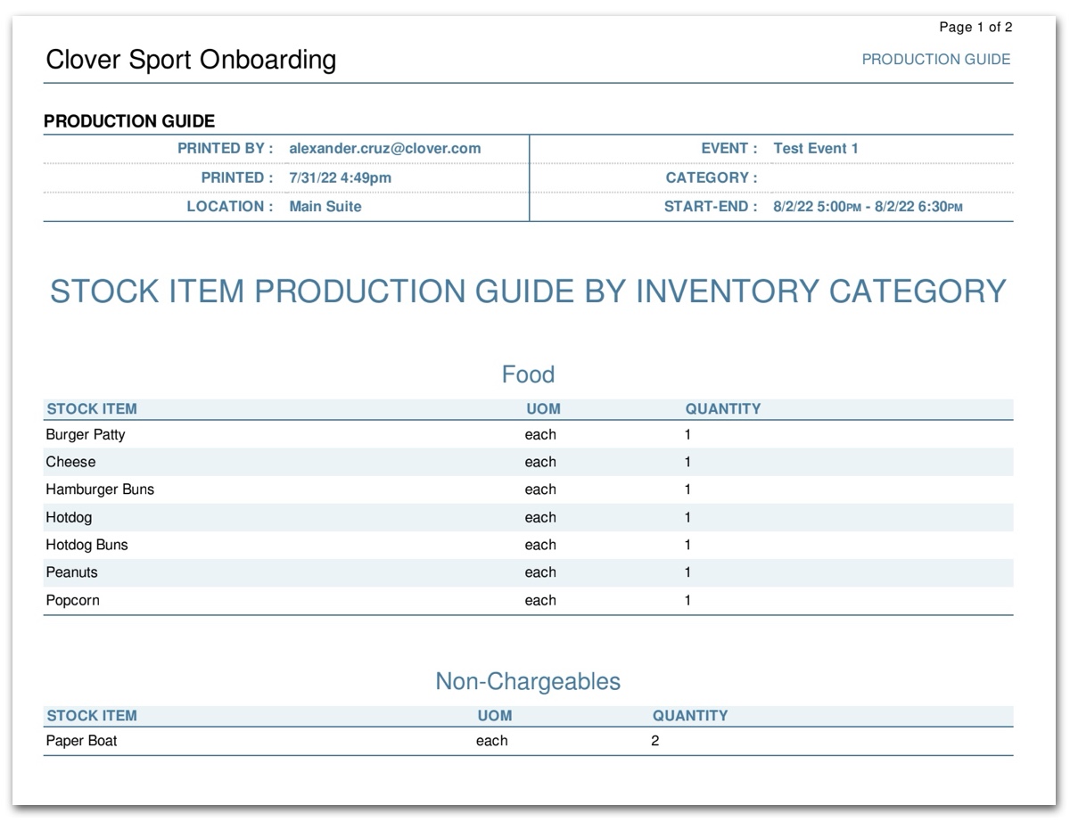
Task: Click the Main Suite location value
Action: [325, 206]
